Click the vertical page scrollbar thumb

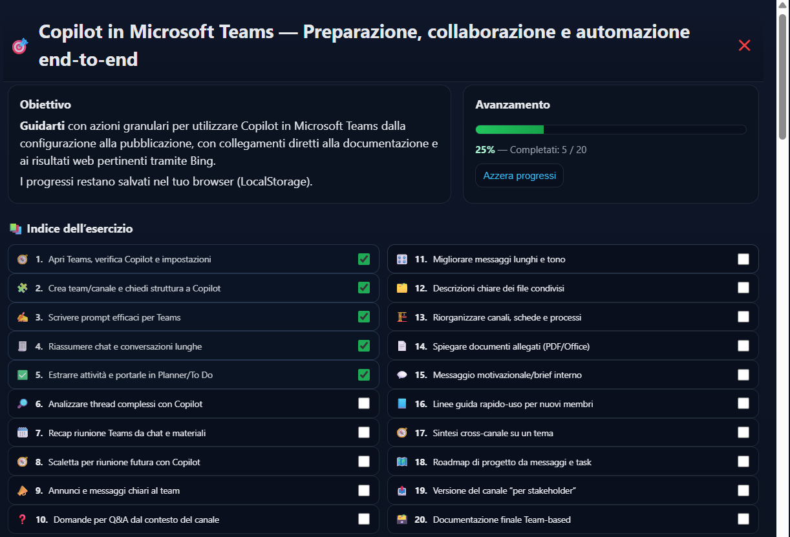coord(783,76)
